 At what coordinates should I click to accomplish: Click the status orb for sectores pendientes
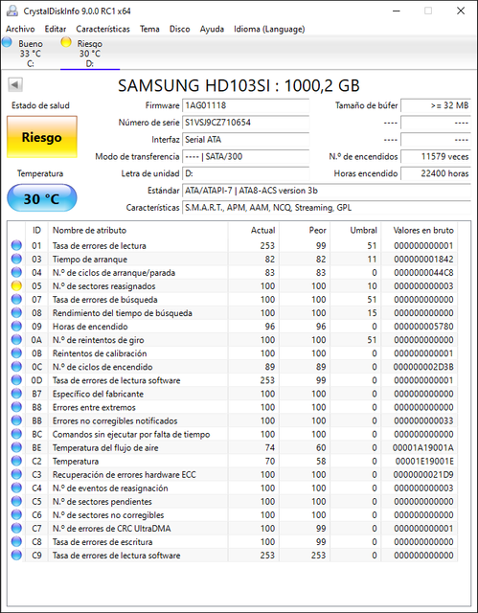(16, 501)
